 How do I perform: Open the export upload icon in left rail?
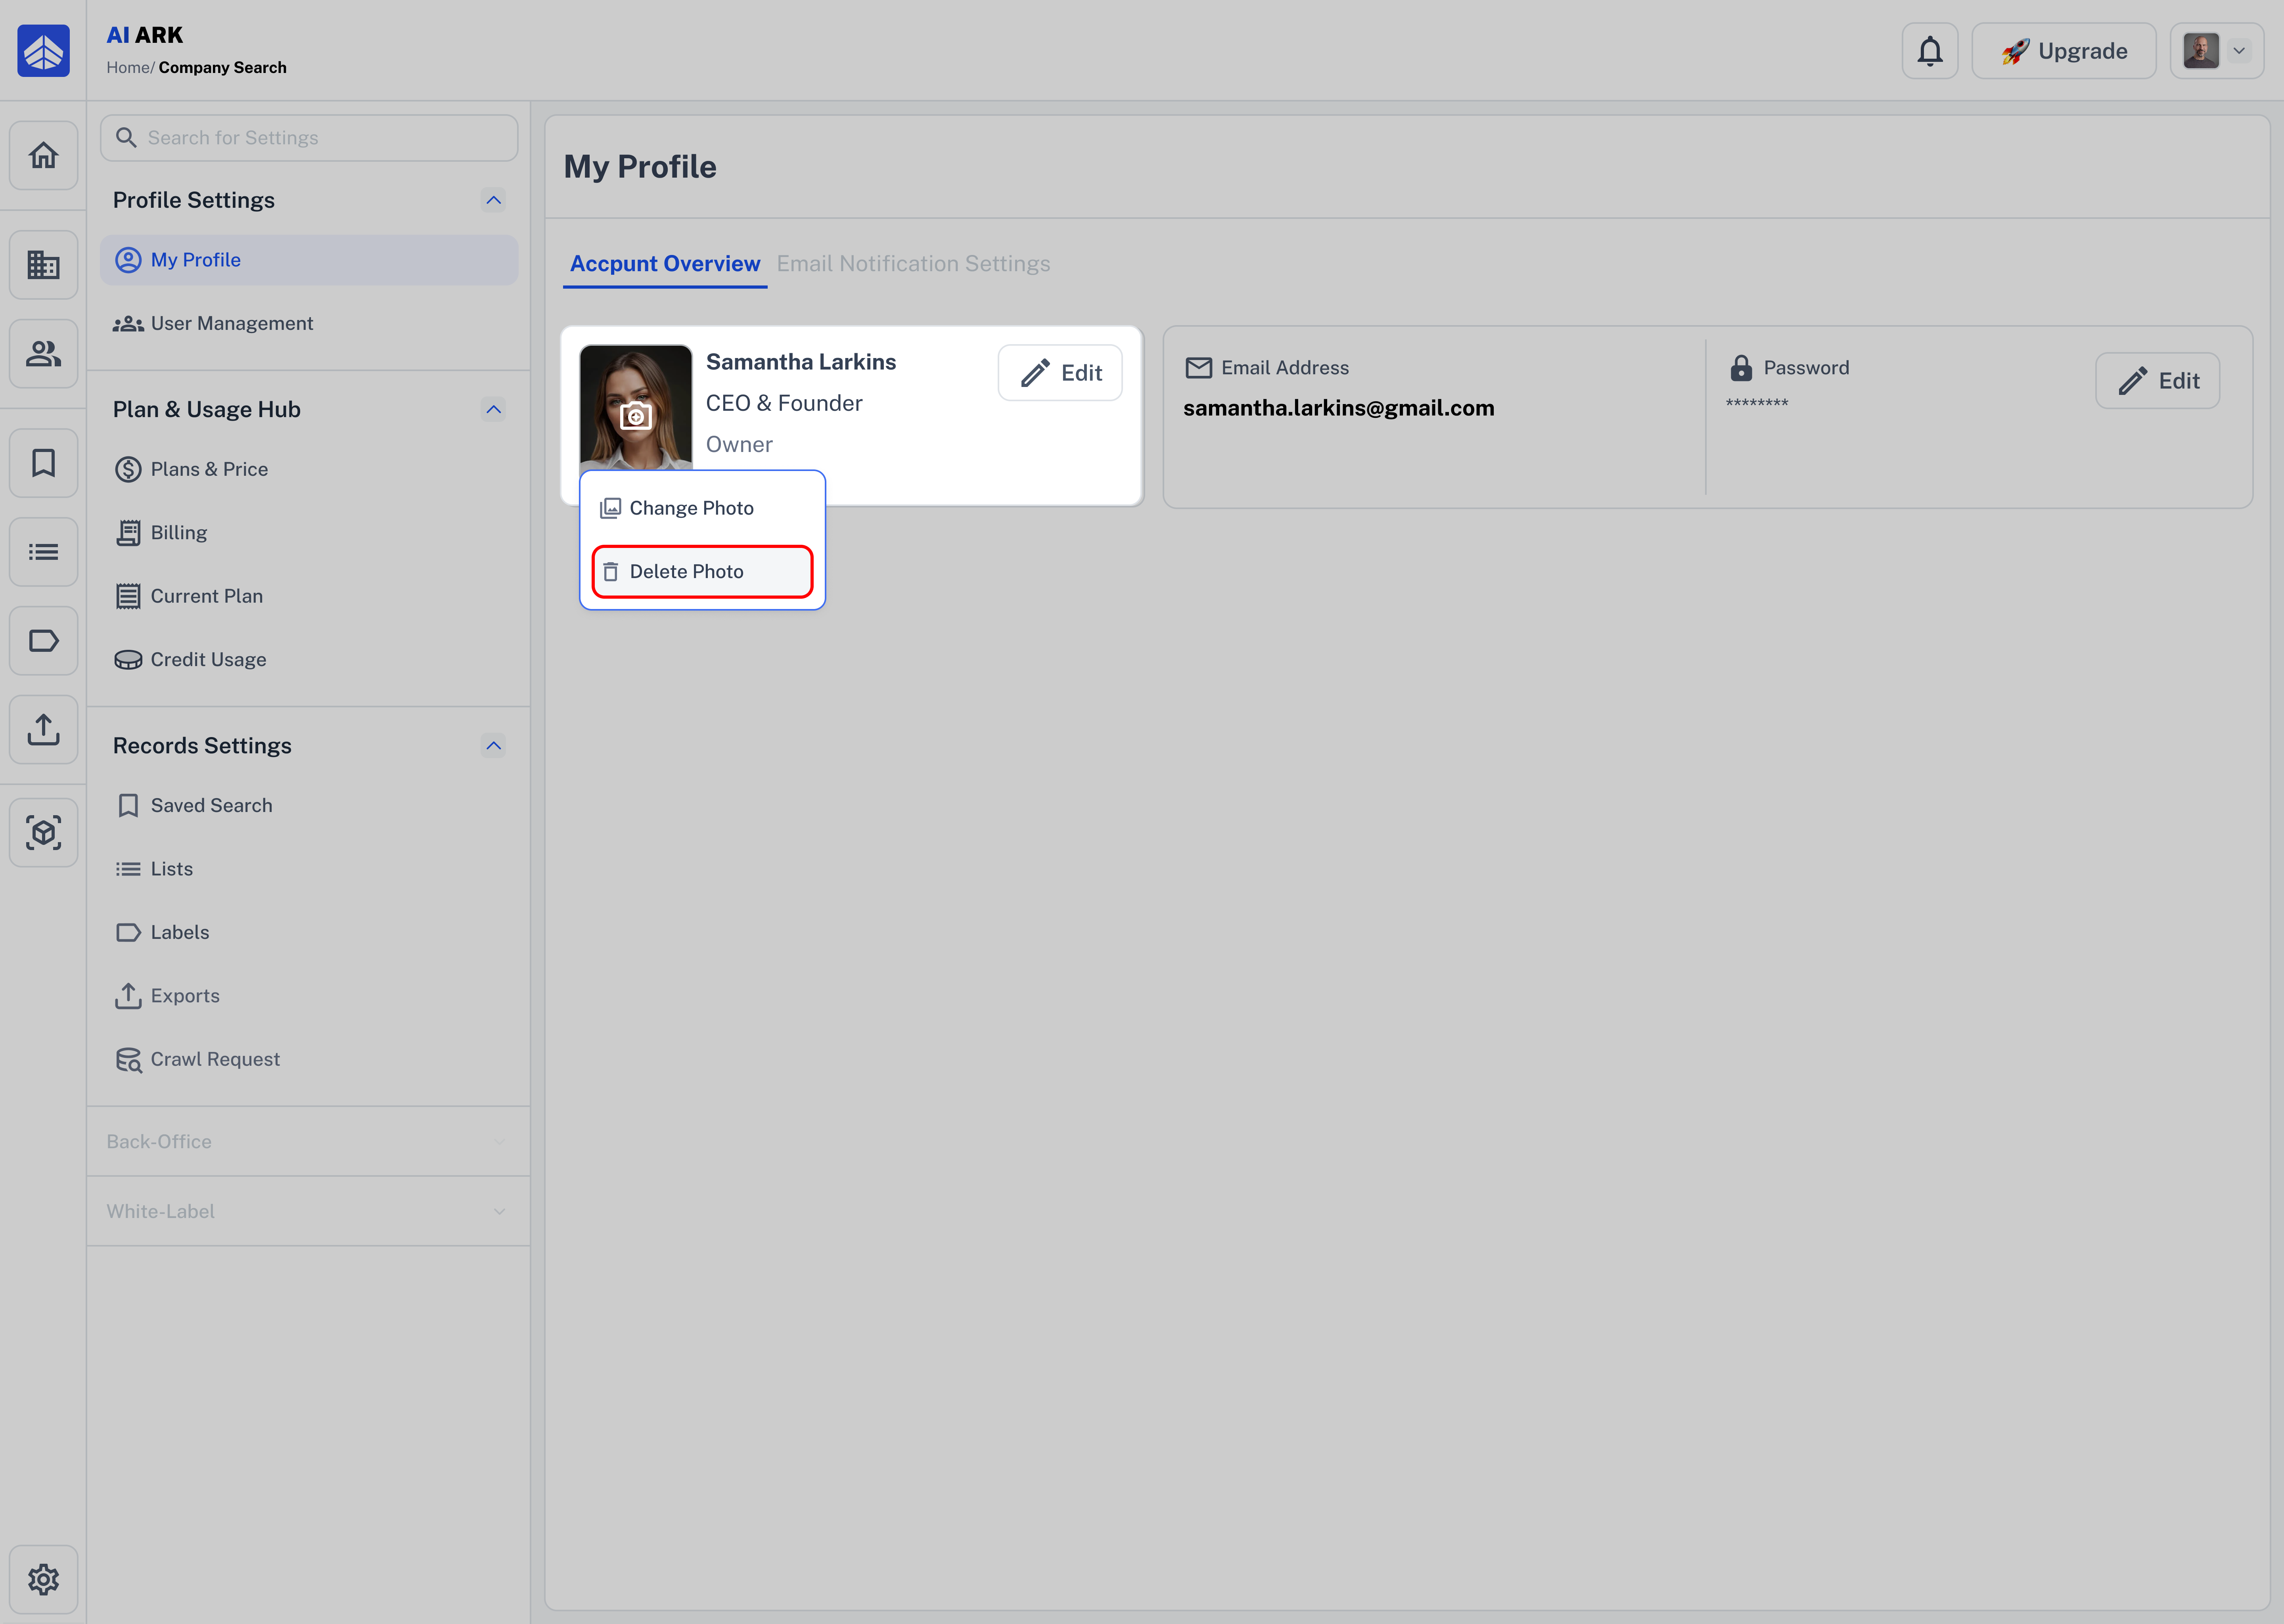click(x=43, y=729)
